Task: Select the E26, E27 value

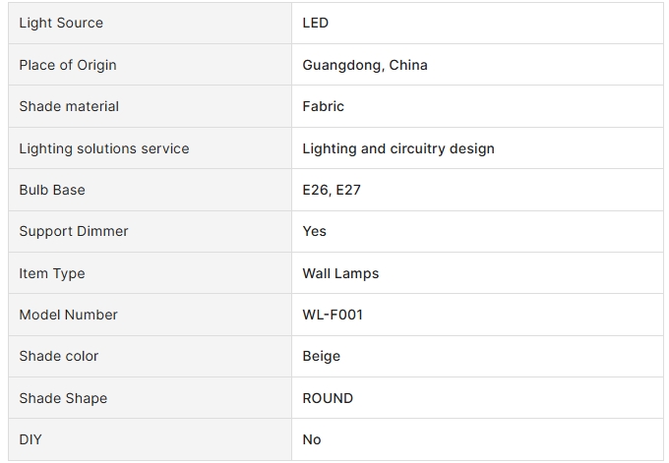Action: pos(332,190)
